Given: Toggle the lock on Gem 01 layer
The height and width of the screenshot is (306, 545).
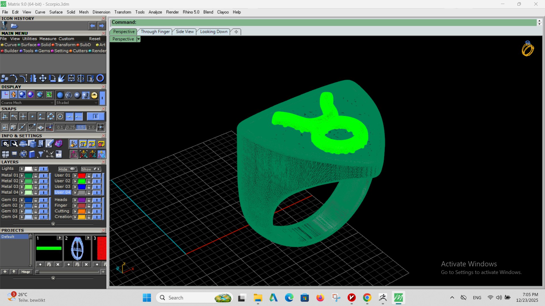Looking at the screenshot, I should [35, 200].
